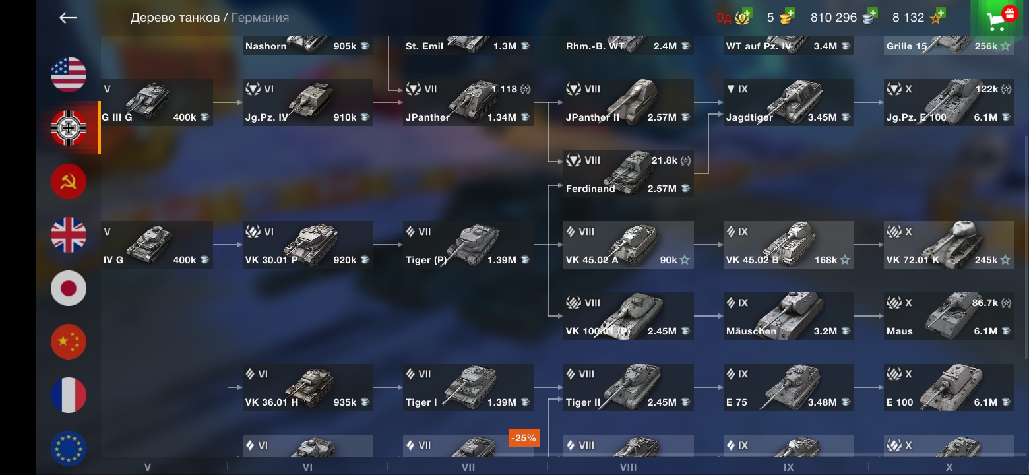Screen dimensions: 1029x475
Task: Open the Jagdtiger tank node
Action: [788, 102]
